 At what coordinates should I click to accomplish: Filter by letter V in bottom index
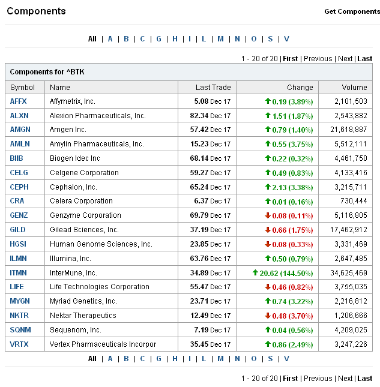click(x=286, y=359)
